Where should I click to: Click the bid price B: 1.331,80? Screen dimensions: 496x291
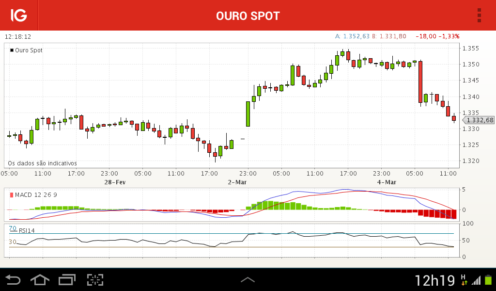(389, 36)
